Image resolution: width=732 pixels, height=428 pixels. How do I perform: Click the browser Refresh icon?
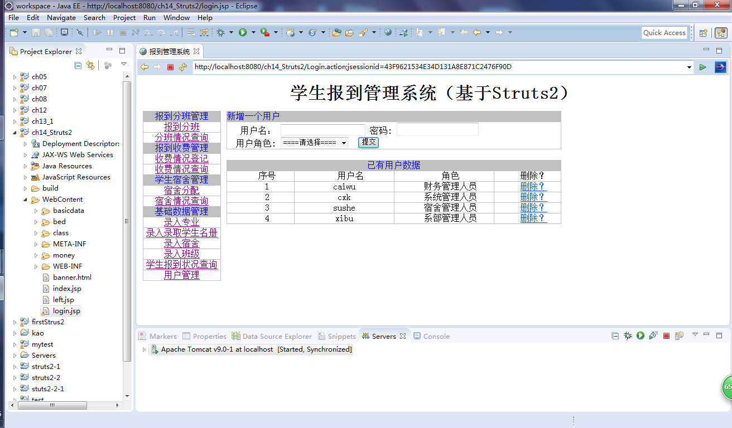pyautogui.click(x=183, y=67)
